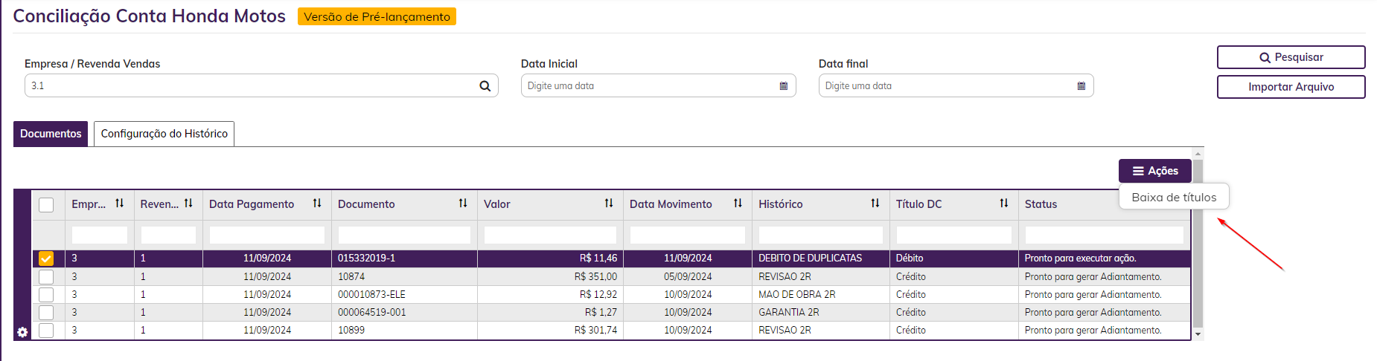Sort by the Data Movimento column arrows
The height and width of the screenshot is (361, 1377).
738,204
